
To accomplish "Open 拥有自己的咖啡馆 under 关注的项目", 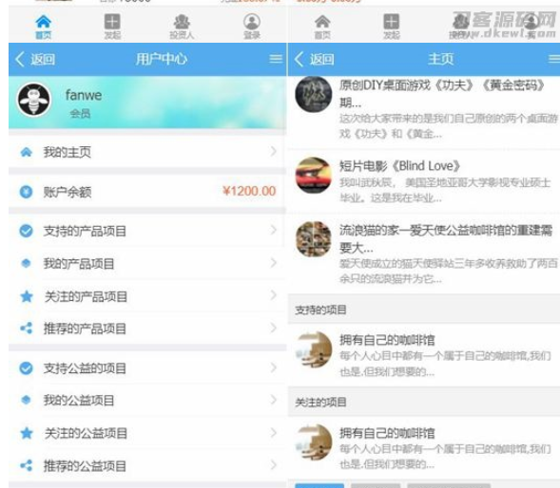I will coord(424,448).
